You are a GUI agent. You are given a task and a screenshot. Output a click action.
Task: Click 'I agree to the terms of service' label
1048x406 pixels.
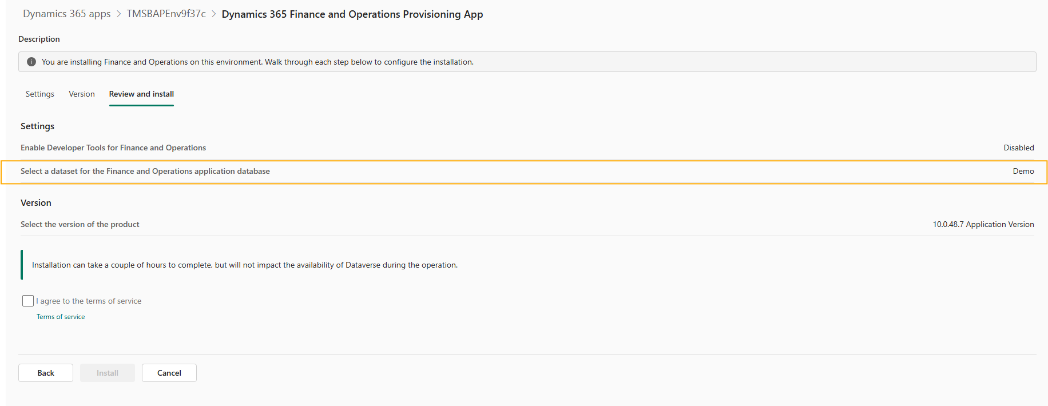[x=89, y=301]
